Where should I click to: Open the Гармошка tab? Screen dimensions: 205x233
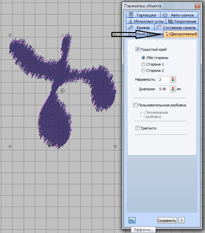click(x=142, y=15)
